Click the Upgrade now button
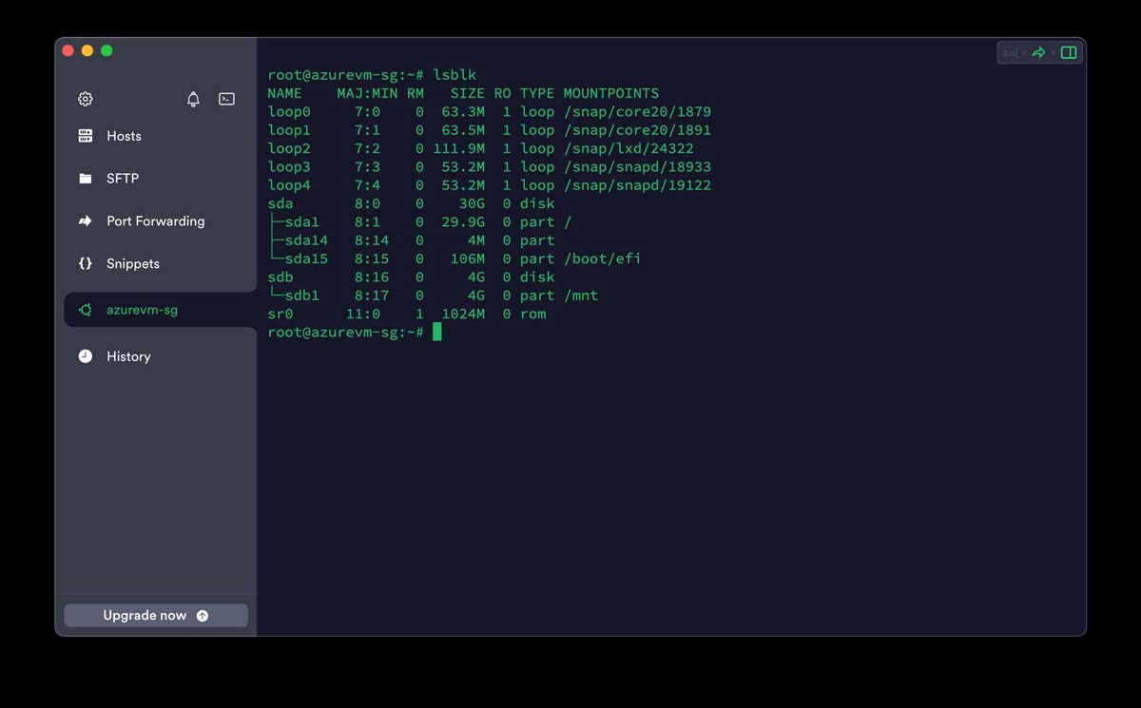Image resolution: width=1141 pixels, height=708 pixels. pos(156,616)
